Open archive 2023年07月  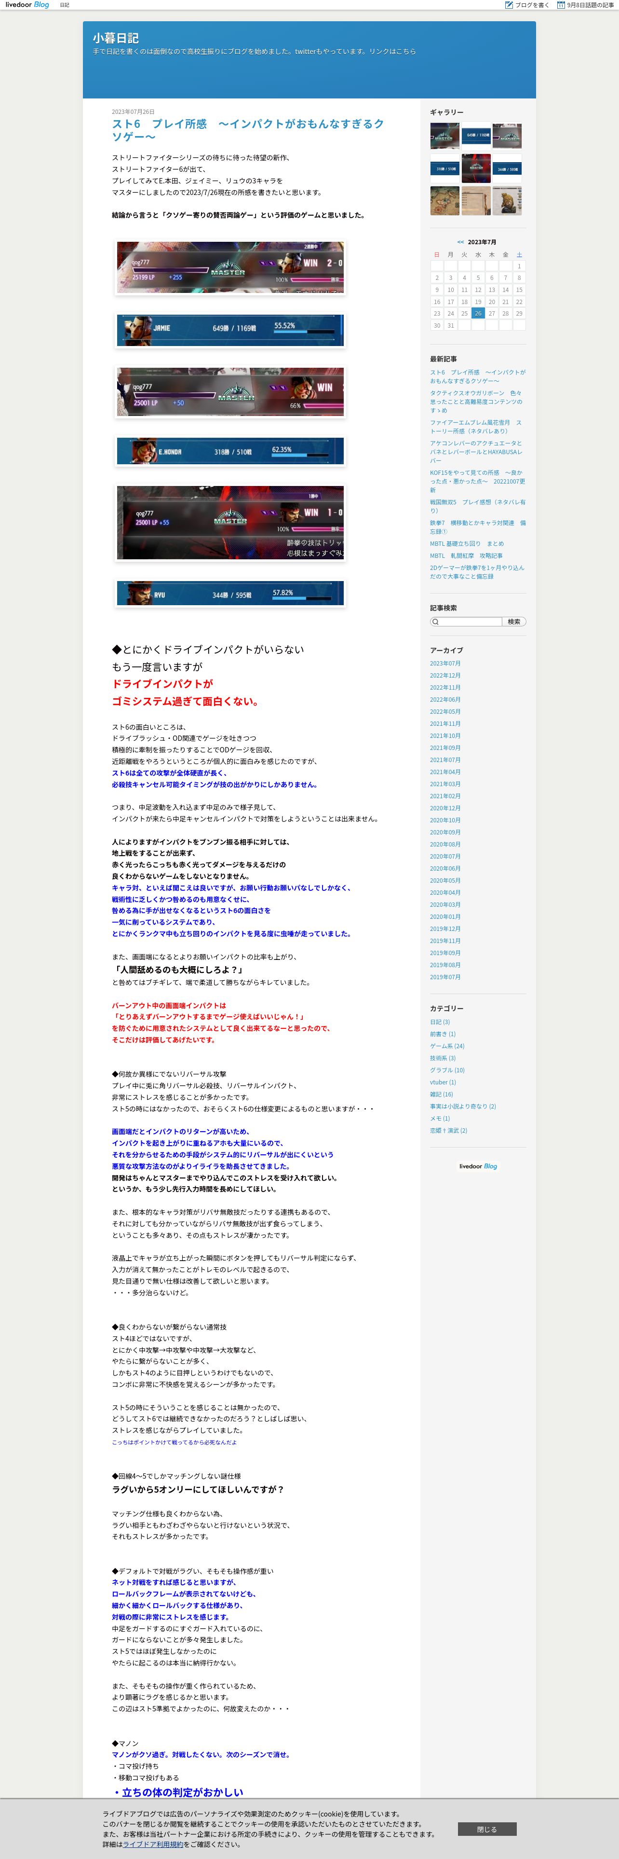[x=445, y=663]
